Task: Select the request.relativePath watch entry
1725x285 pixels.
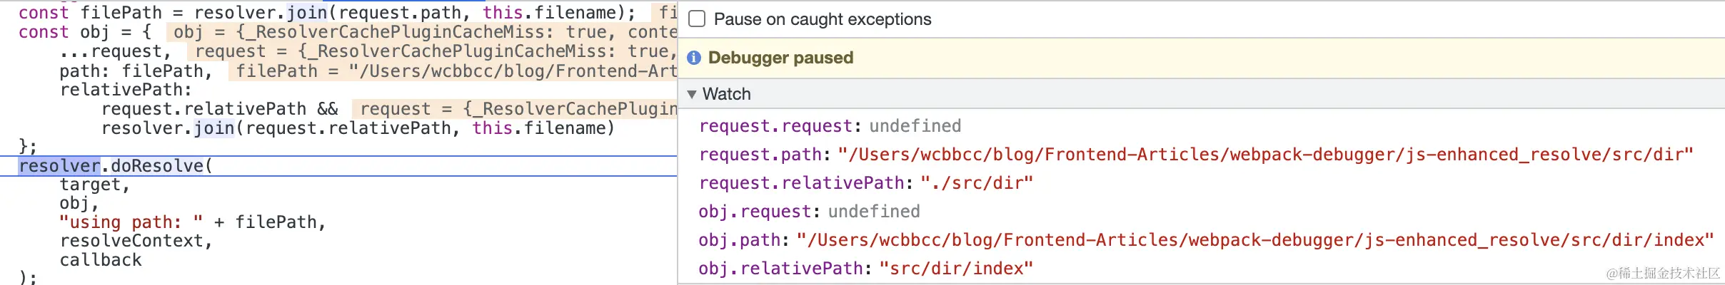Action: click(866, 183)
